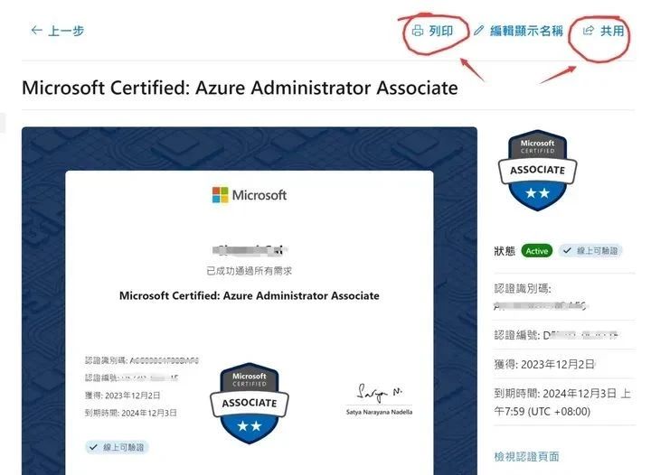This screenshot has height=475, width=651.
Task: Click the certificate preview image
Action: click(250, 301)
